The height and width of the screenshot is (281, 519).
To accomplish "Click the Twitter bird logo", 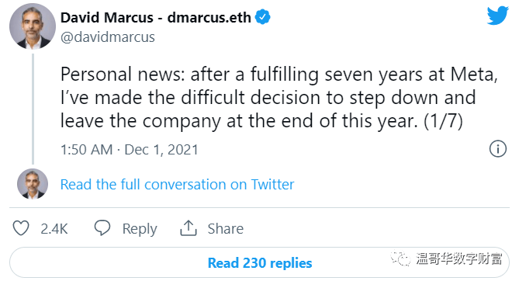I will point(497,16).
